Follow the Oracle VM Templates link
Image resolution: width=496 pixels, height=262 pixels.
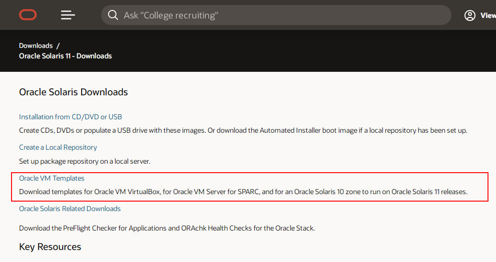pos(52,178)
